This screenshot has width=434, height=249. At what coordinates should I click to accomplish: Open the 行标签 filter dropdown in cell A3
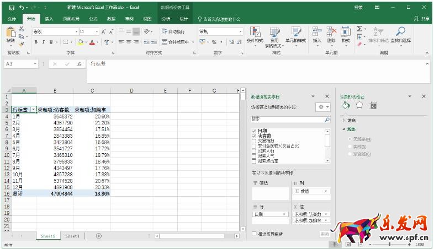click(x=33, y=110)
